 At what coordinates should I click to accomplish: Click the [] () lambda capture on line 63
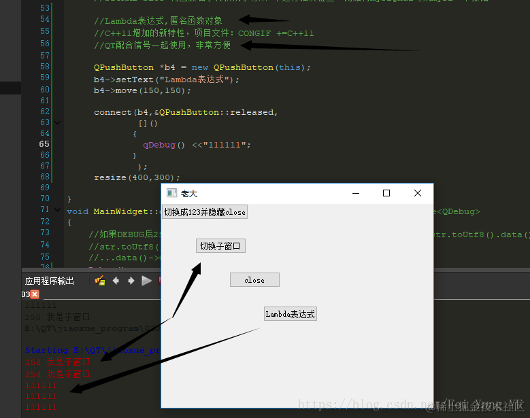pos(148,124)
